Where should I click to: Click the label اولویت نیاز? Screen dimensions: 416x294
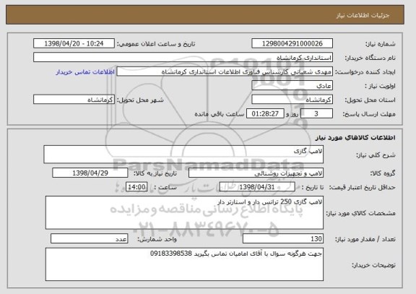(380, 86)
